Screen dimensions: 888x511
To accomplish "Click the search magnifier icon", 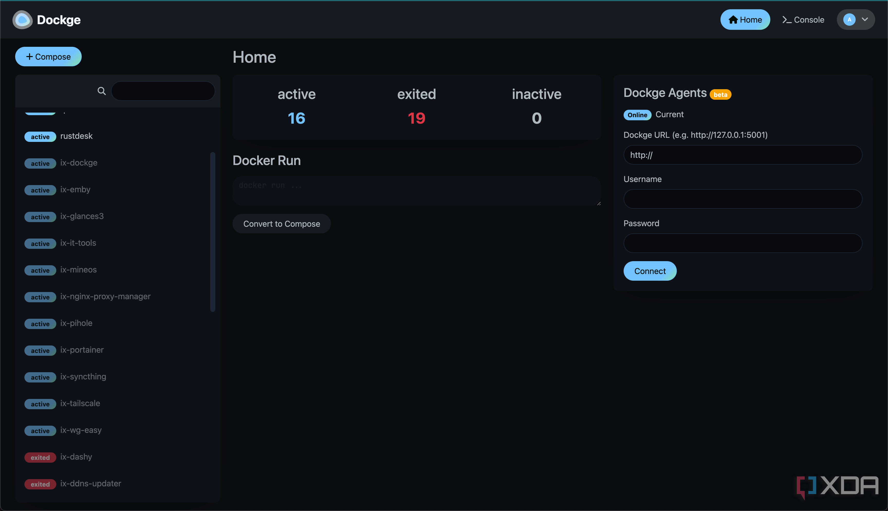I will pyautogui.click(x=101, y=91).
